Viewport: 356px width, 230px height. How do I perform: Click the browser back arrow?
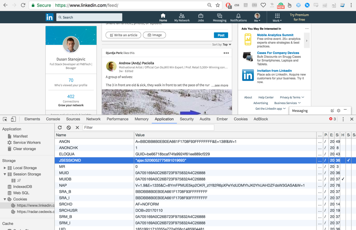click(5, 5)
